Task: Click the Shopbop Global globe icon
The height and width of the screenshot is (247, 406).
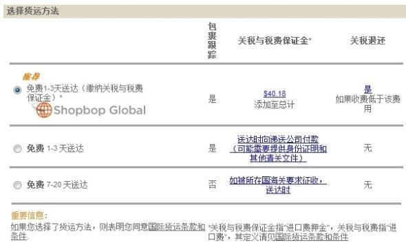Action: (x=44, y=110)
